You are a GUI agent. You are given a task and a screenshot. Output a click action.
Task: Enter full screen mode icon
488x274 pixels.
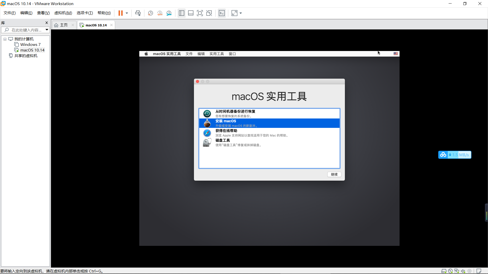click(200, 13)
